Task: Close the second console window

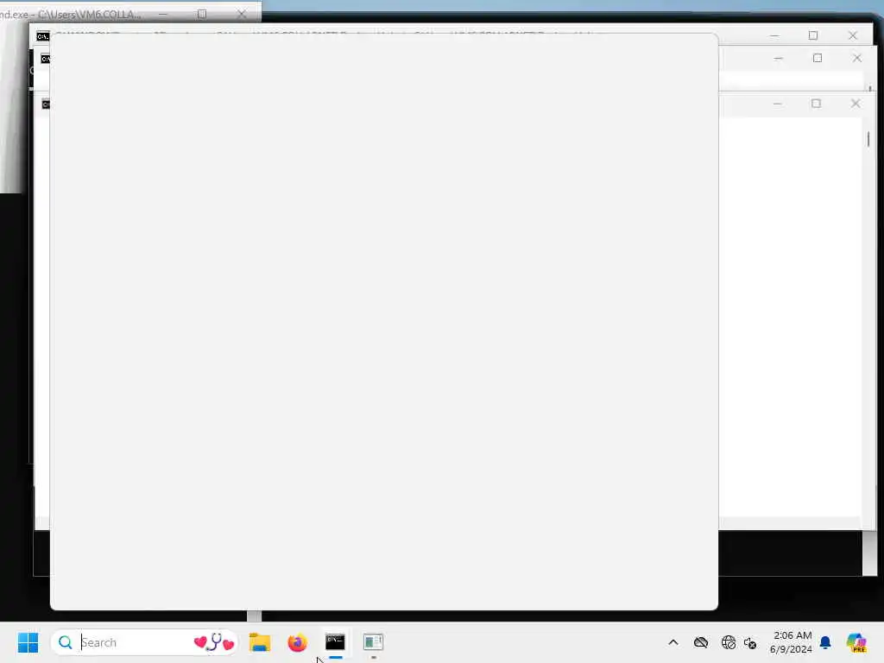Action: pyautogui.click(x=857, y=58)
